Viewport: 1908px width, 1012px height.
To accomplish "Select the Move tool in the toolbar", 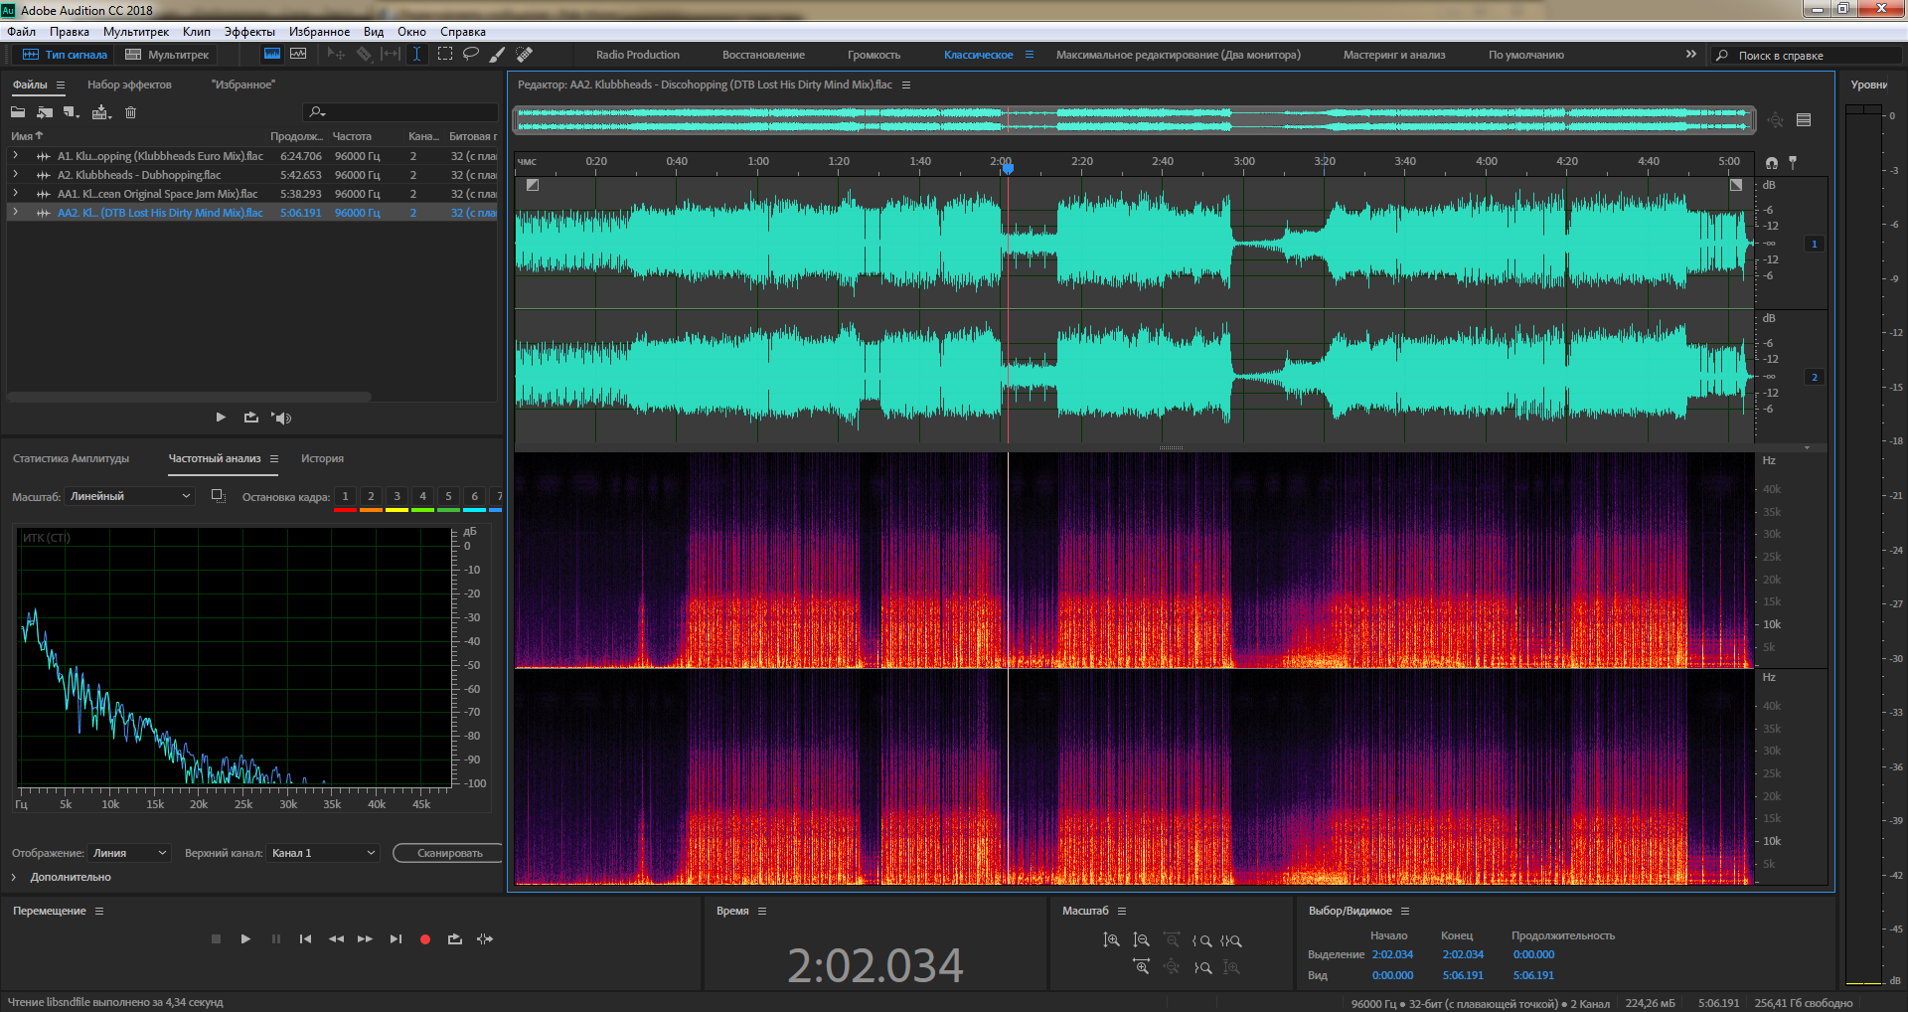I will [x=337, y=54].
